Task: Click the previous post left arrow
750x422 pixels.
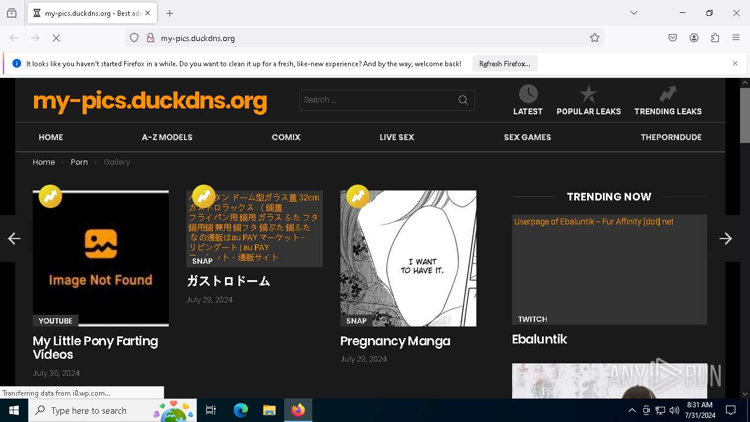Action: click(14, 239)
